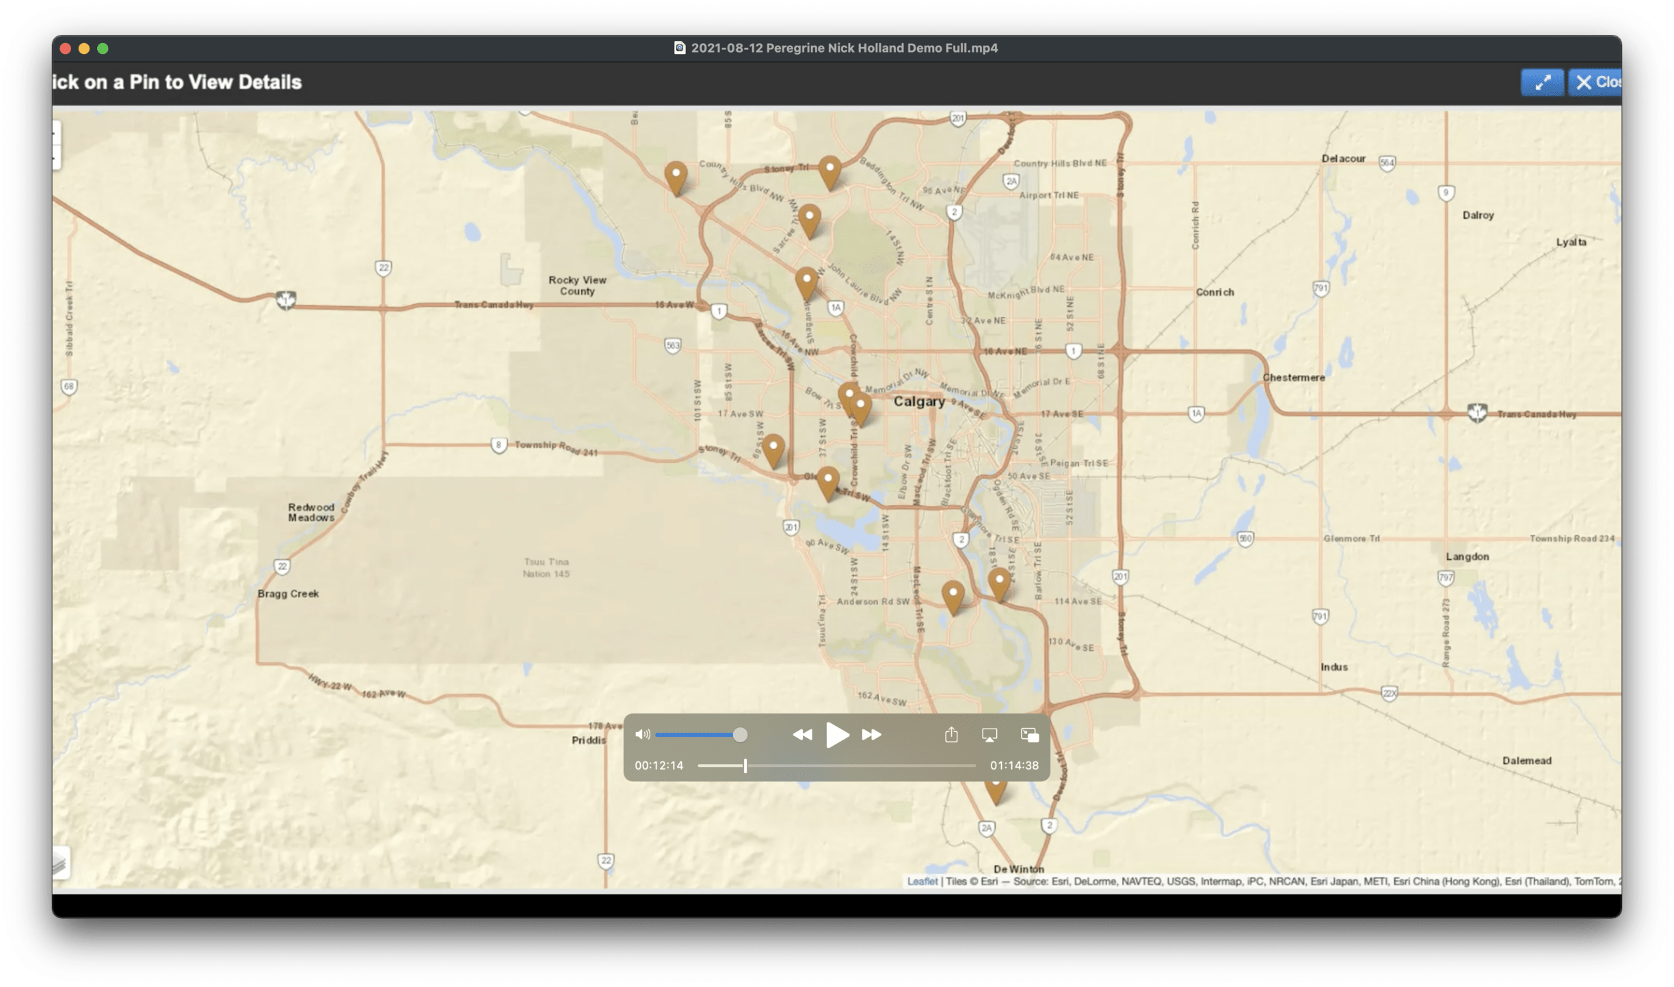Screen dimensions: 1674x987
Task: Click the elapsed time 00:12:14
Action: click(x=659, y=766)
